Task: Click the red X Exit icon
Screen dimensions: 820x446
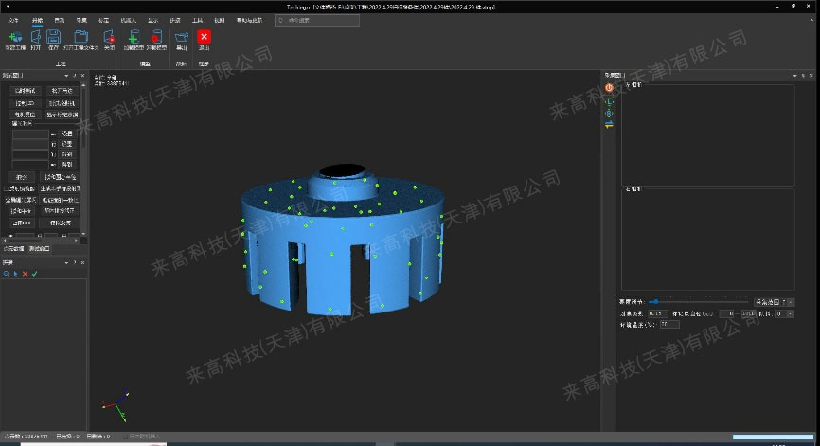Action: click(205, 38)
